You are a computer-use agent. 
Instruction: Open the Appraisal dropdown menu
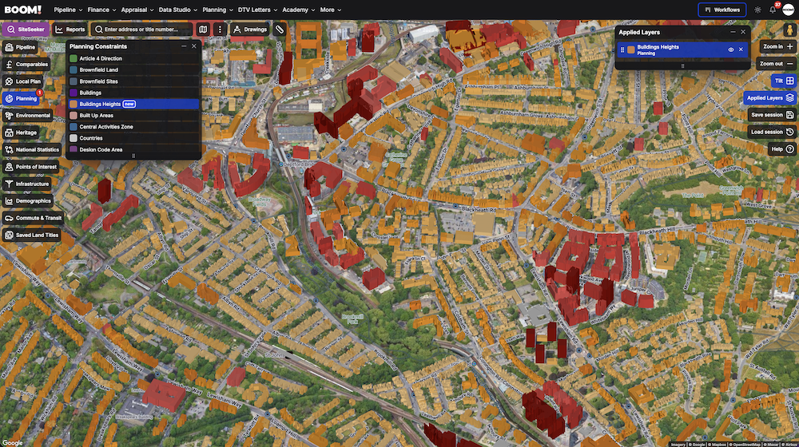[x=137, y=10]
